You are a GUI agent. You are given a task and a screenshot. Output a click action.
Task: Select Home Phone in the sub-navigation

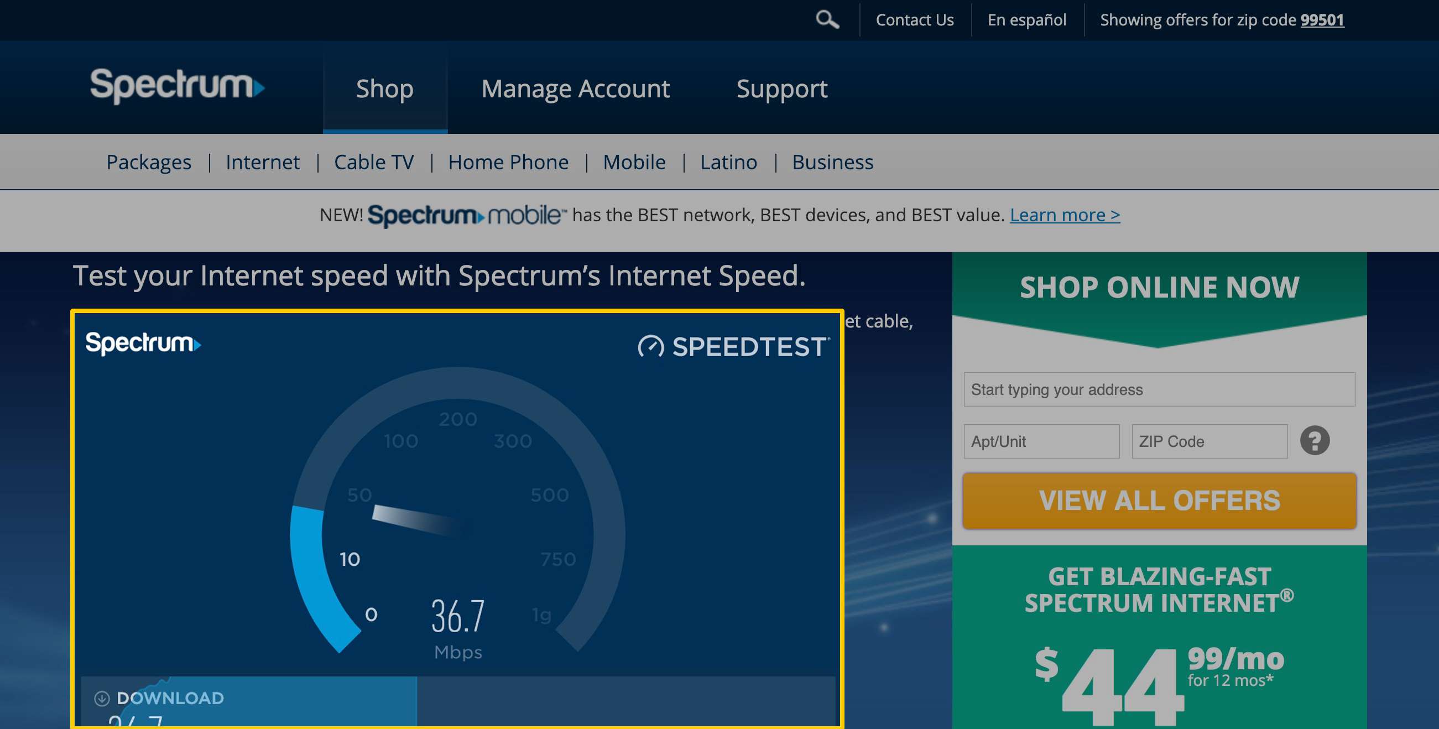coord(508,162)
